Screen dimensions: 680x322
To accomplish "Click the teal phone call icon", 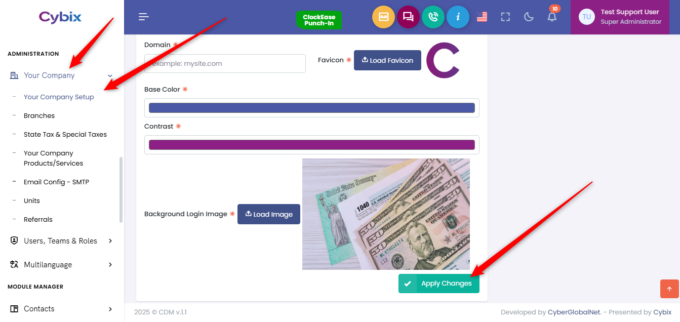I will point(433,17).
